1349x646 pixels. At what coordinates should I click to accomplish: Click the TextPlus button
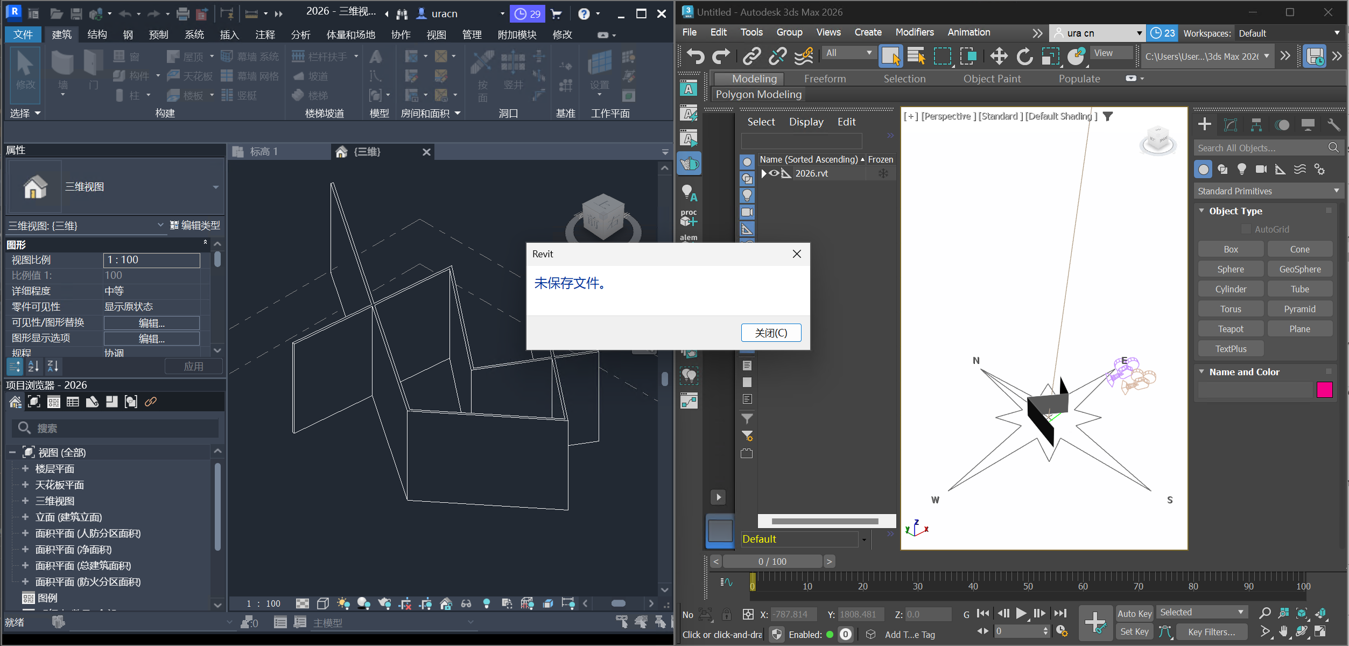tap(1231, 349)
